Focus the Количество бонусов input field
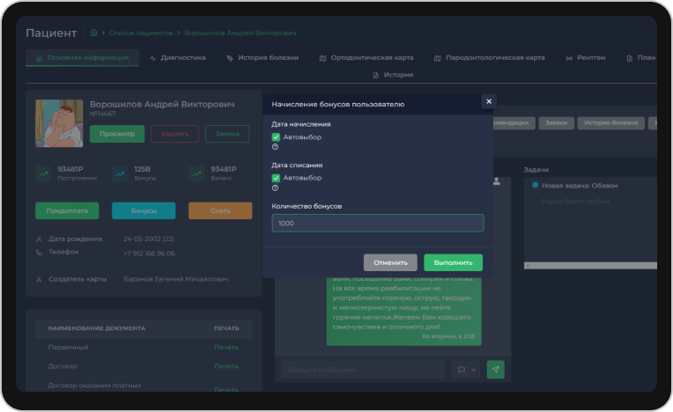Image resolution: width=673 pixels, height=412 pixels. [378, 223]
